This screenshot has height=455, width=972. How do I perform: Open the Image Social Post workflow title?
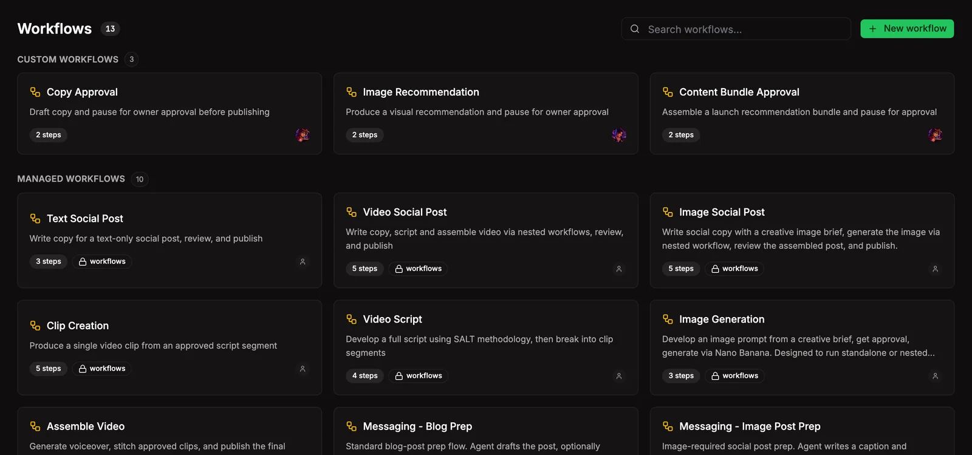(722, 212)
